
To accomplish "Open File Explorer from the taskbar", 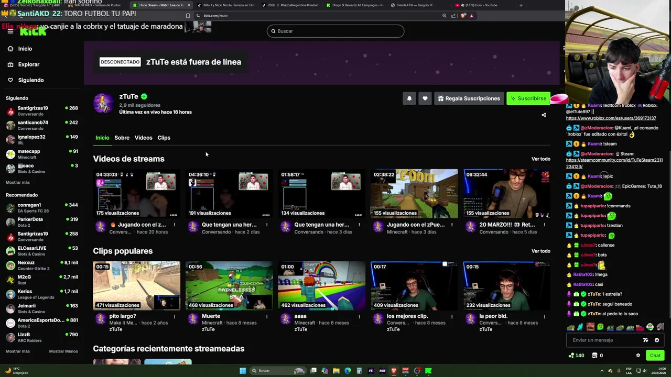I will pyautogui.click(x=336, y=371).
